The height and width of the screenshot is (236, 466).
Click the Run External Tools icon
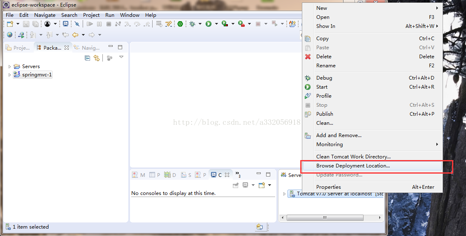(241, 24)
